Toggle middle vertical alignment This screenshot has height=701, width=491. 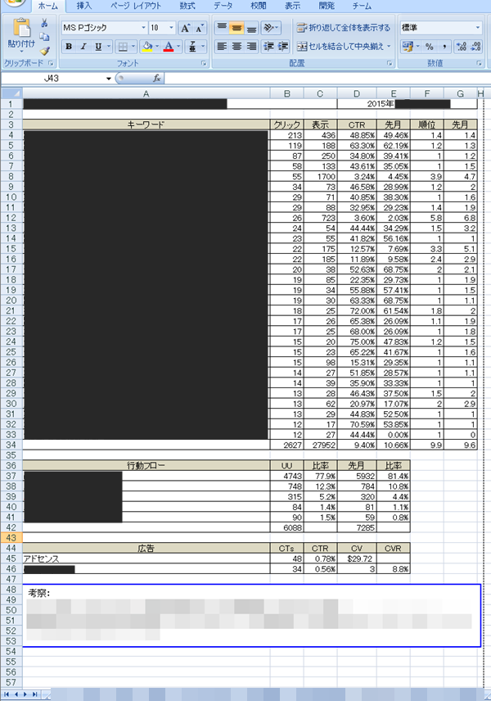tap(236, 28)
